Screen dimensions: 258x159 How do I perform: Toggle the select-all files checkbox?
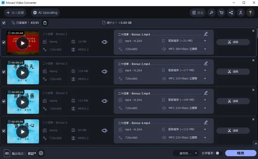click(x=3, y=23)
